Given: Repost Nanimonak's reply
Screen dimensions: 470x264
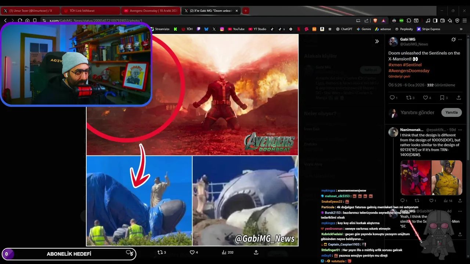Looking at the screenshot, I should [x=417, y=201].
